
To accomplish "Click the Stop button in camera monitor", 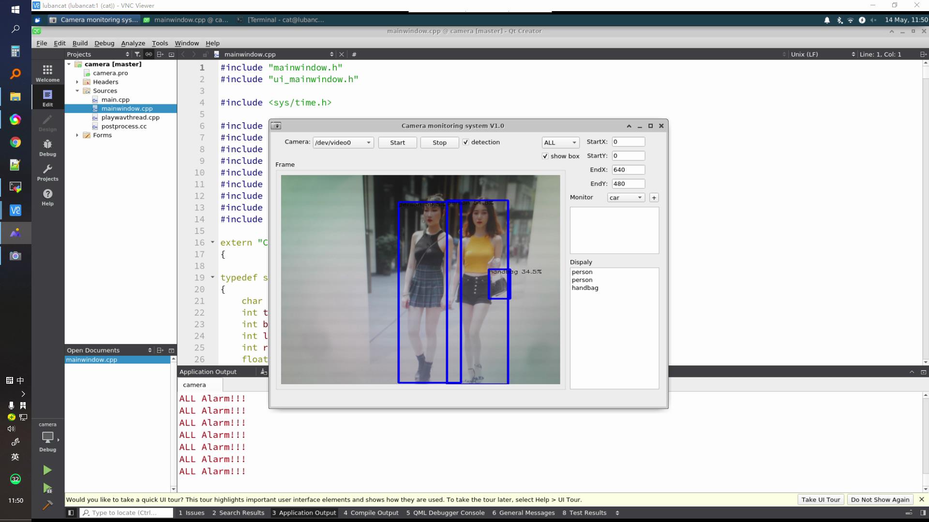I will (439, 142).
